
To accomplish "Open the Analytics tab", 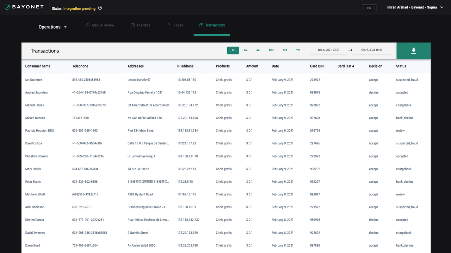I will (x=140, y=25).
